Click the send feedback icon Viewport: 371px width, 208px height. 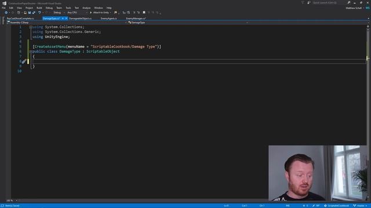(309, 2)
